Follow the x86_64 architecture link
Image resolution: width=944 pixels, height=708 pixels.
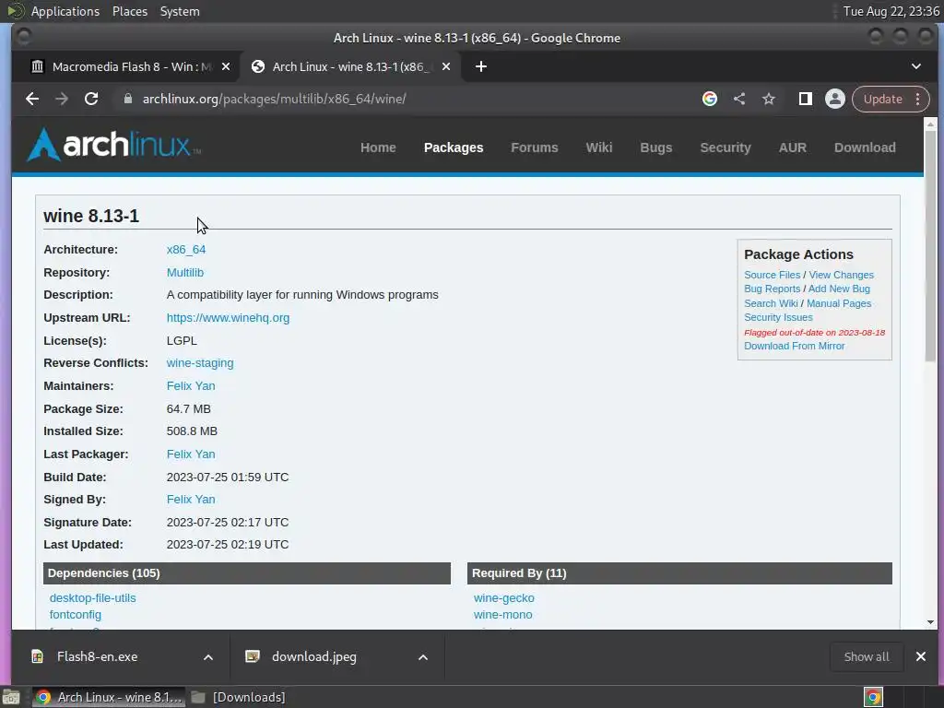coord(186,249)
